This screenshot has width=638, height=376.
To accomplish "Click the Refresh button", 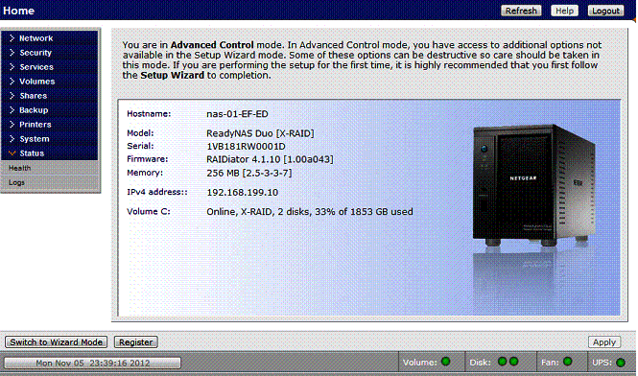I will (521, 11).
